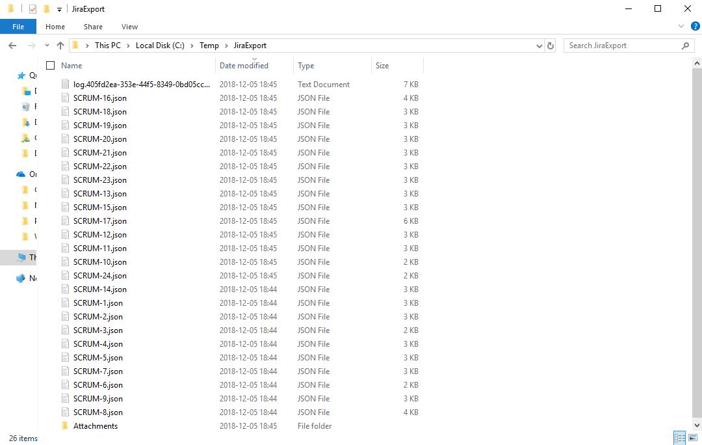The height and width of the screenshot is (445, 702).
Task: Sort by the Type column header
Action: [x=306, y=66]
